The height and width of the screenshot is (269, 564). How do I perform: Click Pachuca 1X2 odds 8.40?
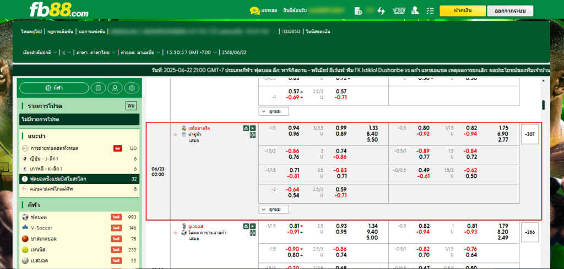(373, 134)
